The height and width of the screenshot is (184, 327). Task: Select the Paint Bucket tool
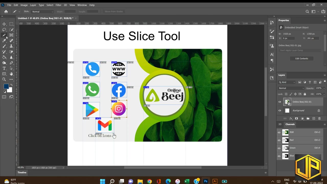tap(4, 57)
